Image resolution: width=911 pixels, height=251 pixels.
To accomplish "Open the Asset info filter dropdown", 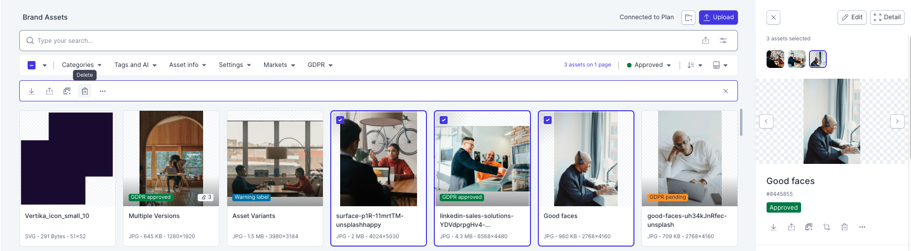I will (x=187, y=65).
